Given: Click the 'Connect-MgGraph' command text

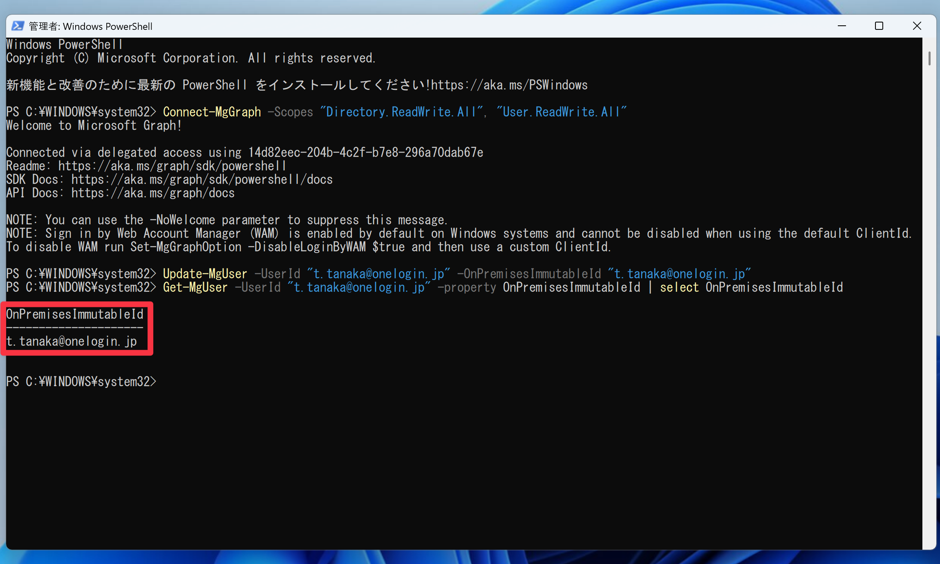Looking at the screenshot, I should click(x=212, y=112).
